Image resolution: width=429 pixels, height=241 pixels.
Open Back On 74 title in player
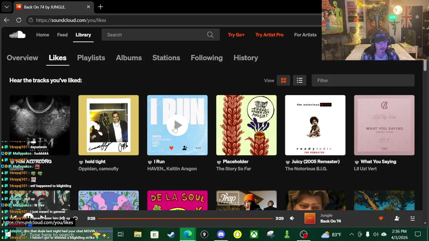330,221
